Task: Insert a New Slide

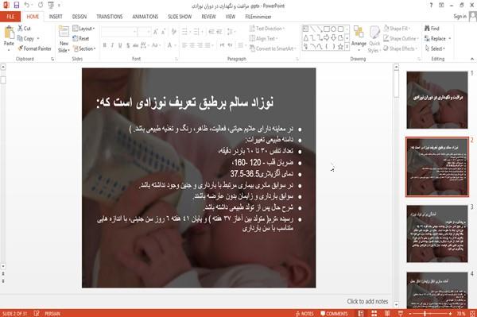Action: 64,39
